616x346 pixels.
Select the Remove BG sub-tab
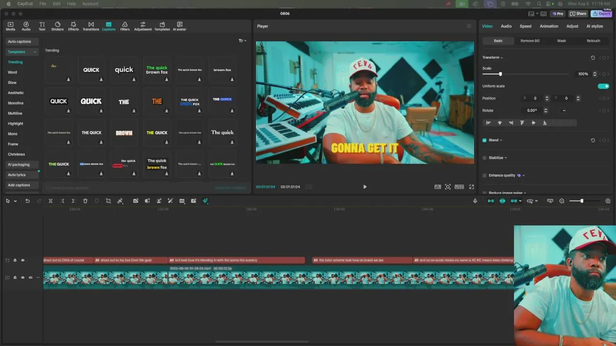coord(530,41)
